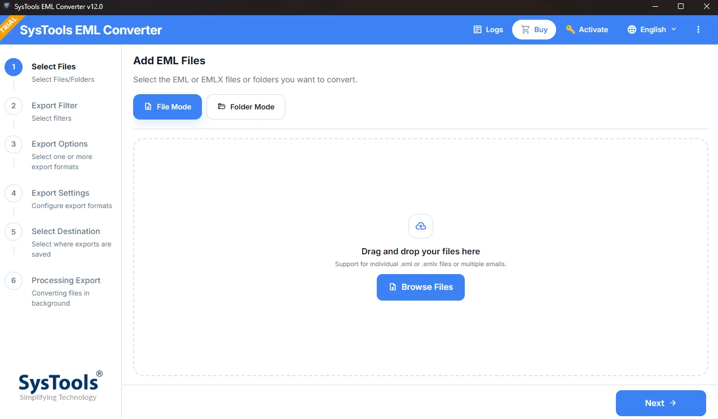Switch to Folder Mode

tap(246, 107)
